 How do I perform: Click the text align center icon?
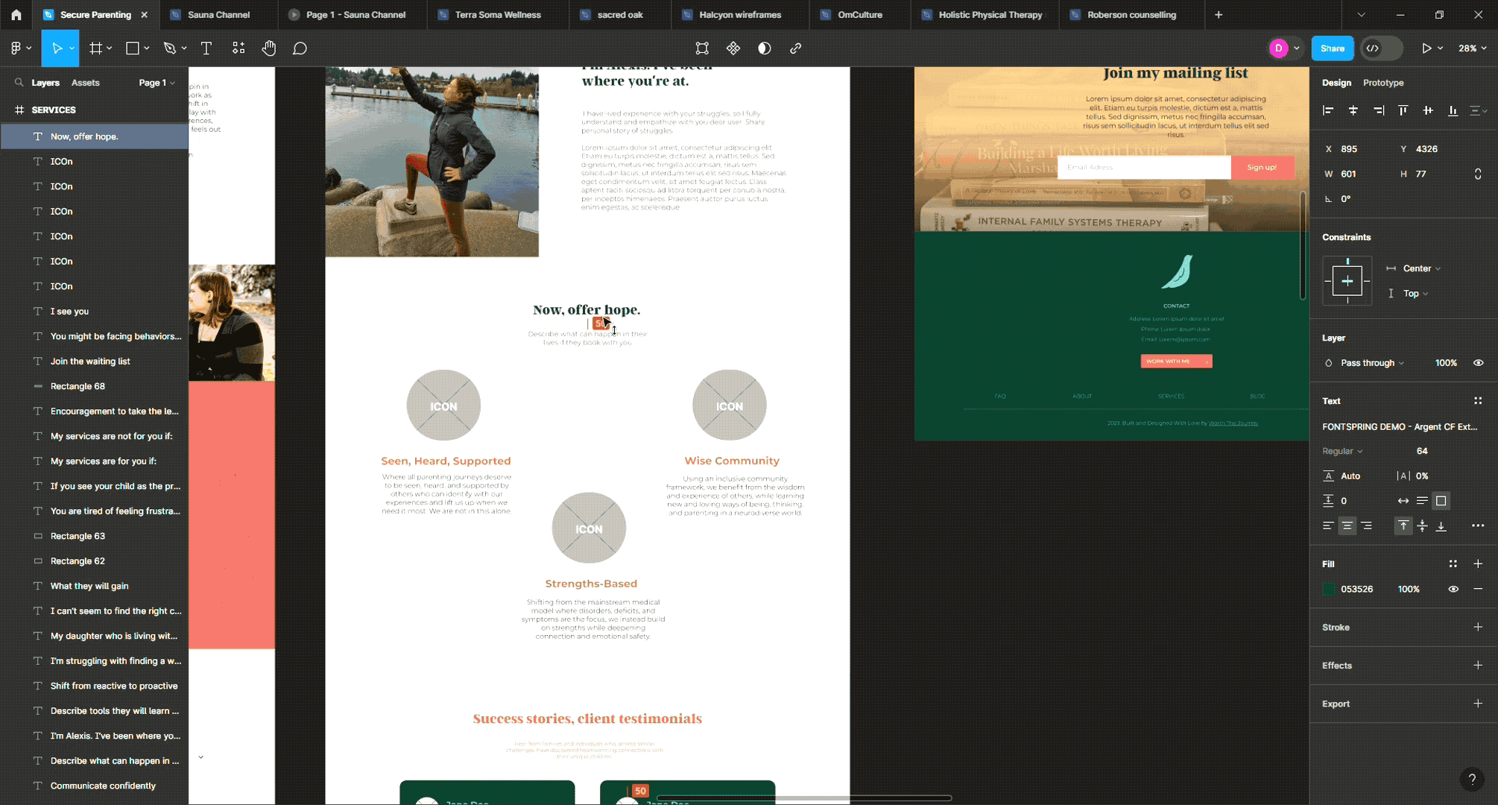click(x=1347, y=526)
